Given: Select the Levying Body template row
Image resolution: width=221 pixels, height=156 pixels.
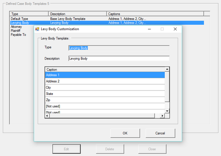Looking at the screenshot, I should point(107,23).
